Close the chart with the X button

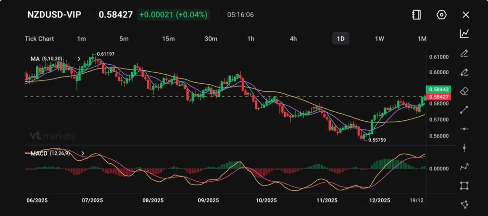466,15
